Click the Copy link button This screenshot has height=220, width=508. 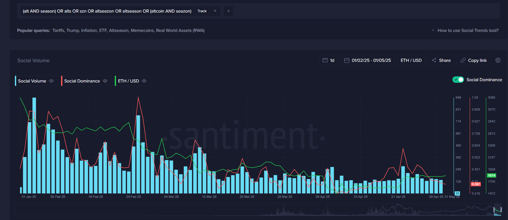click(x=474, y=60)
